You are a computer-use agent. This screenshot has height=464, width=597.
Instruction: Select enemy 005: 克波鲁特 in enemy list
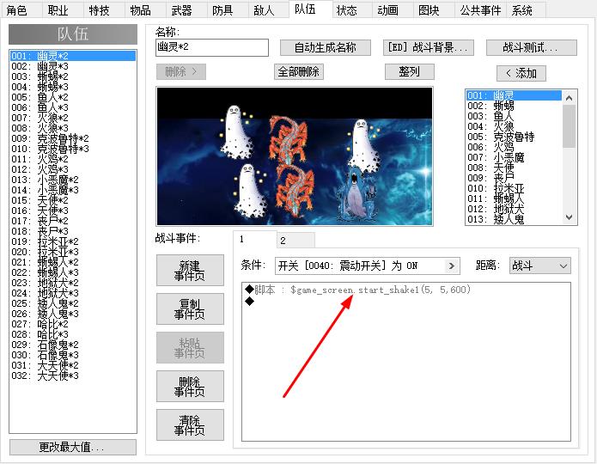pyautogui.click(x=514, y=137)
